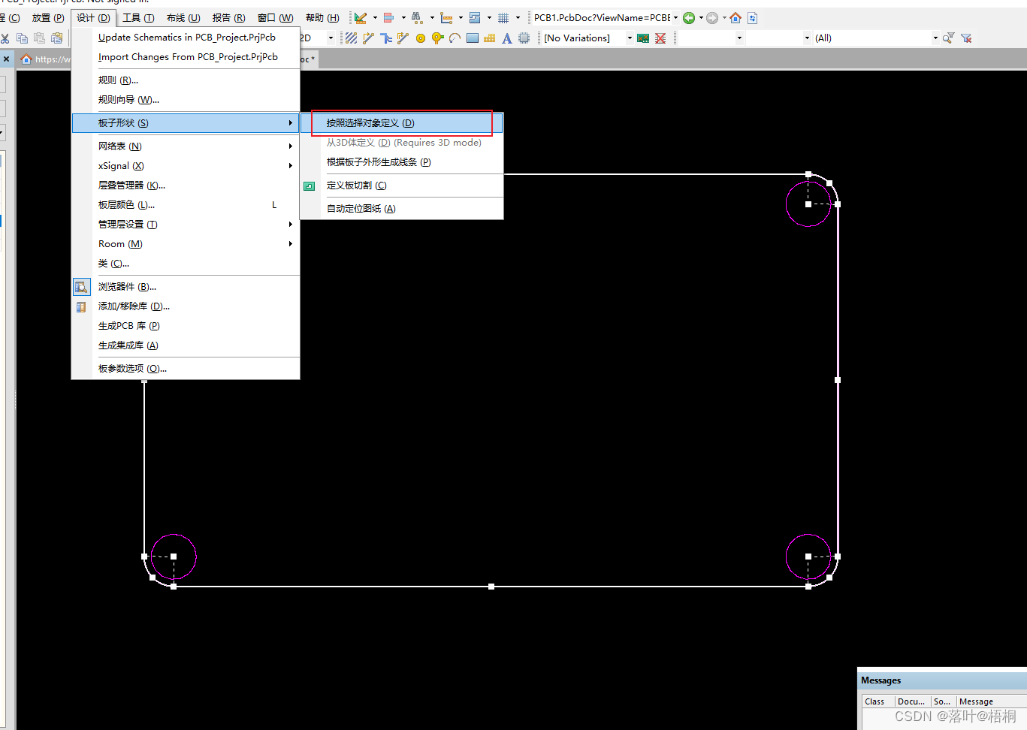Select the Place Component chip icon
Image resolution: width=1027 pixels, height=730 pixels.
(x=524, y=38)
